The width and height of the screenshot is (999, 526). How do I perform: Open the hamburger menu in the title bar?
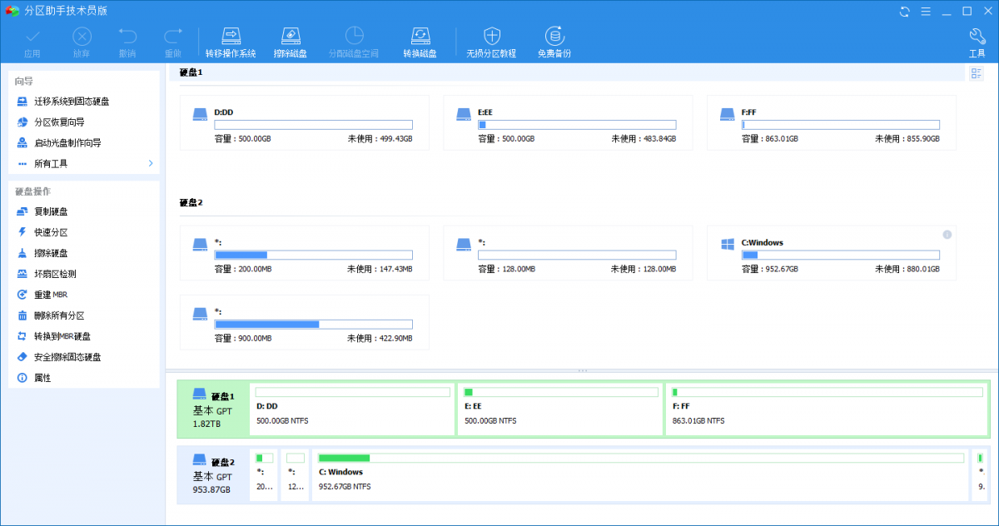[927, 12]
